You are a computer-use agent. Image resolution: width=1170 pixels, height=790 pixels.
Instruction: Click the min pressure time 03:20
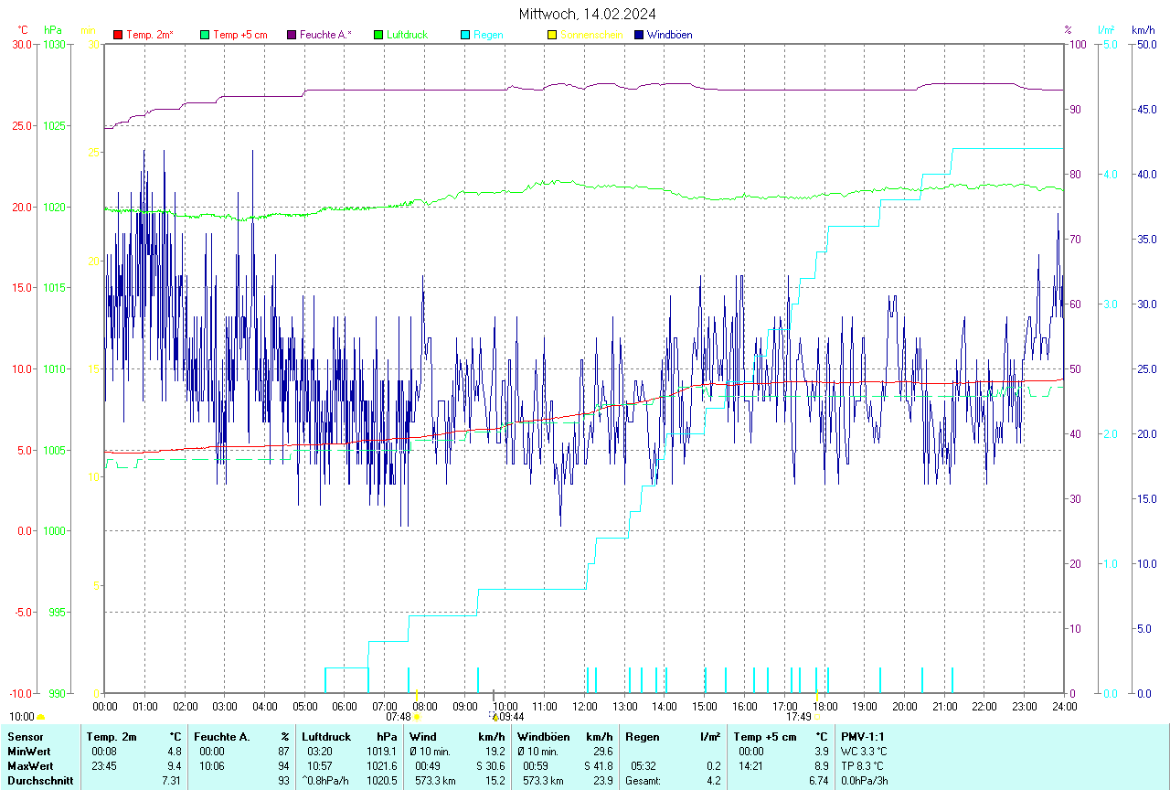click(320, 751)
